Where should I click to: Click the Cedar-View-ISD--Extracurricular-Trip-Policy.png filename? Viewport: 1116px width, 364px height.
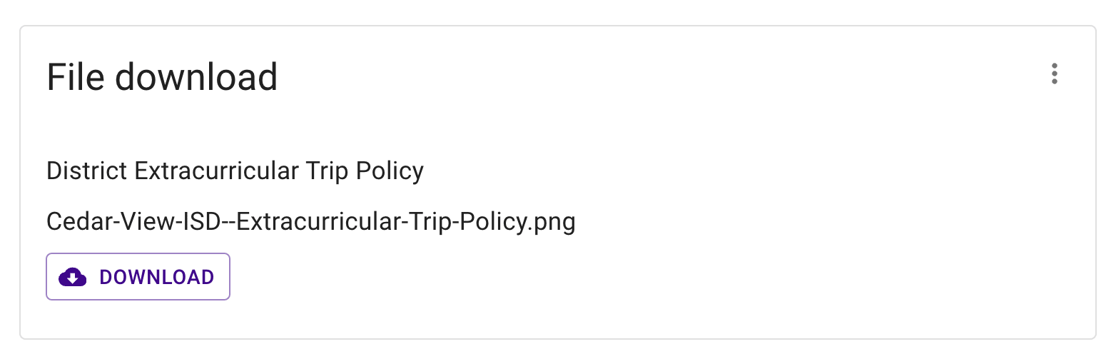(310, 222)
